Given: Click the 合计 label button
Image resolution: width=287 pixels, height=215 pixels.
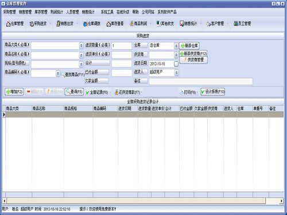Looking at the screenshot, I should pyautogui.click(x=98, y=63).
